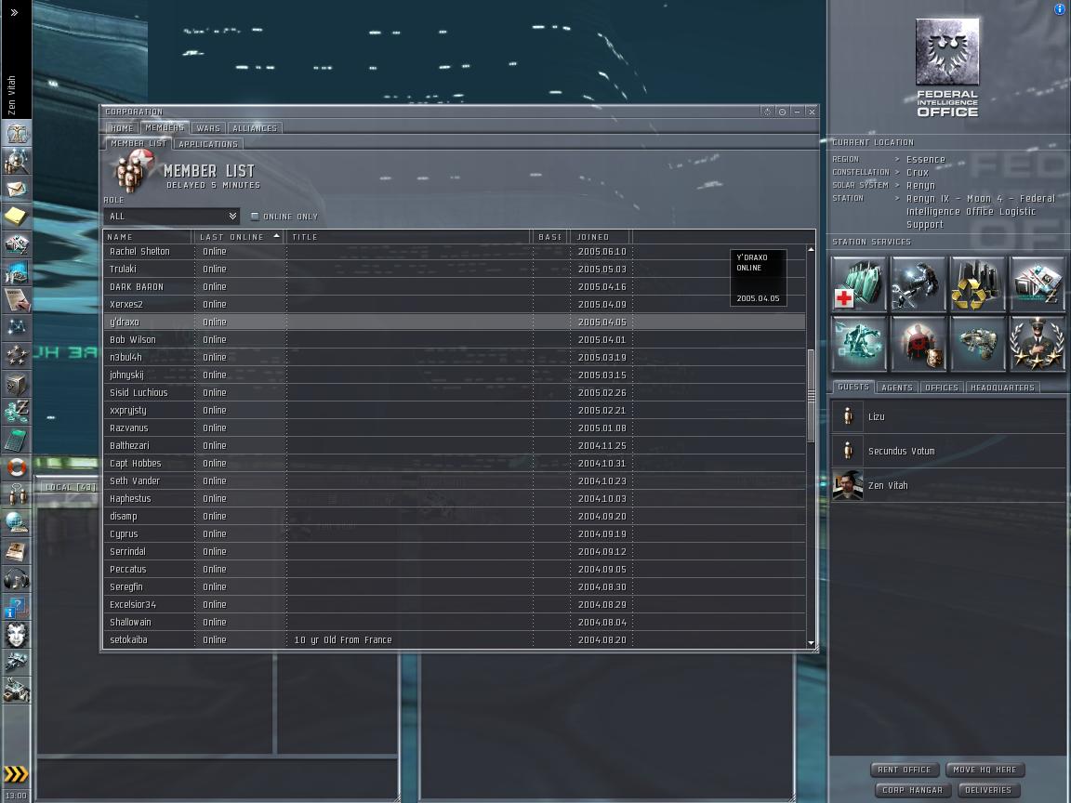Open the Journal writing-hand icon

click(17, 300)
